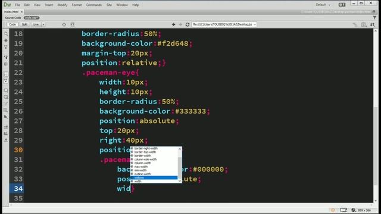Choose border-top-width from code hints

(154, 152)
